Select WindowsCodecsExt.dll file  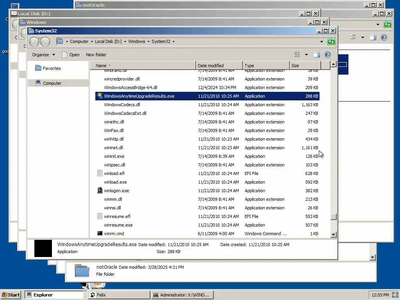[x=207, y=113]
